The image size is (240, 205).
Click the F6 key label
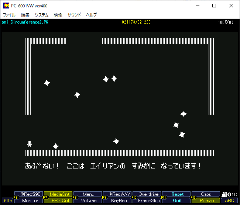(x=16, y=197)
